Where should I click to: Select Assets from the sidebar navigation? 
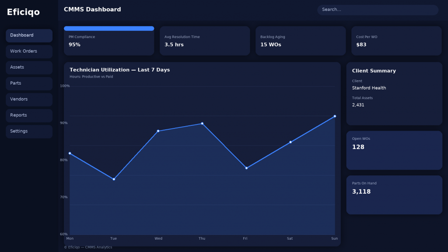pos(29,67)
